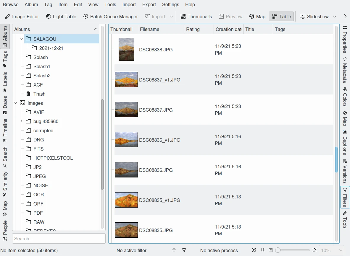Toggle the Table view mode
The width and height of the screenshot is (350, 256).
281,17
